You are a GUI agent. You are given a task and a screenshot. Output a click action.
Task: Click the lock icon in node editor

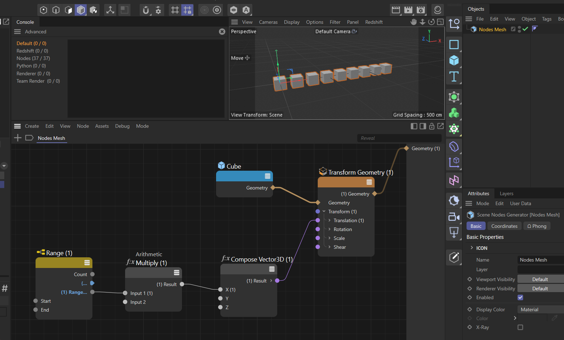click(431, 126)
